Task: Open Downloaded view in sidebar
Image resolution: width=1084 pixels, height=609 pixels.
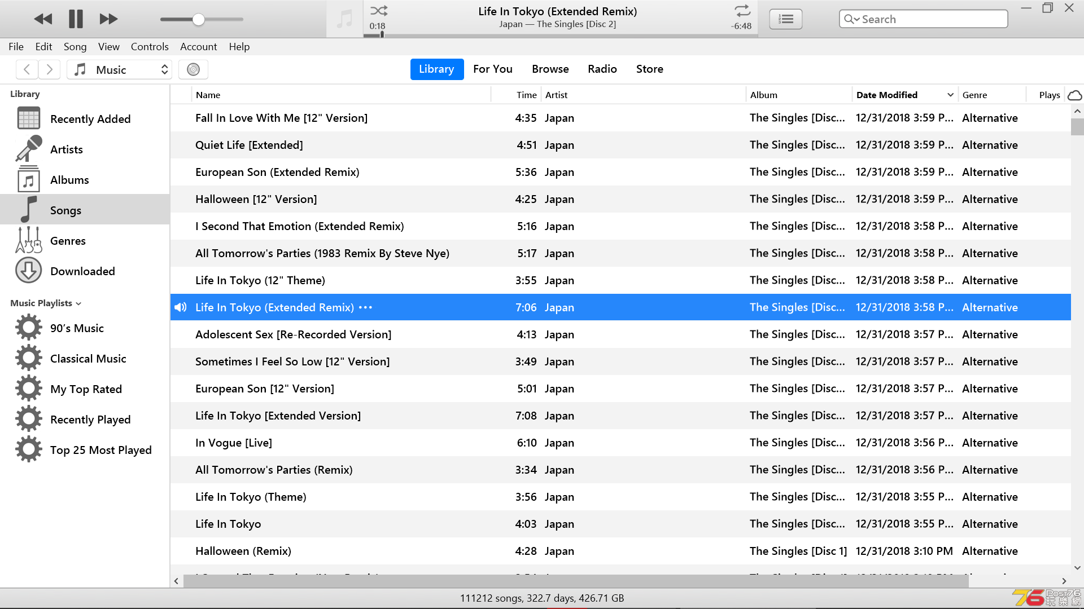Action: [x=85, y=271]
